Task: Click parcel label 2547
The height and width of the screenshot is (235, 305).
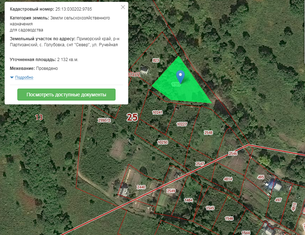Action: point(200,164)
